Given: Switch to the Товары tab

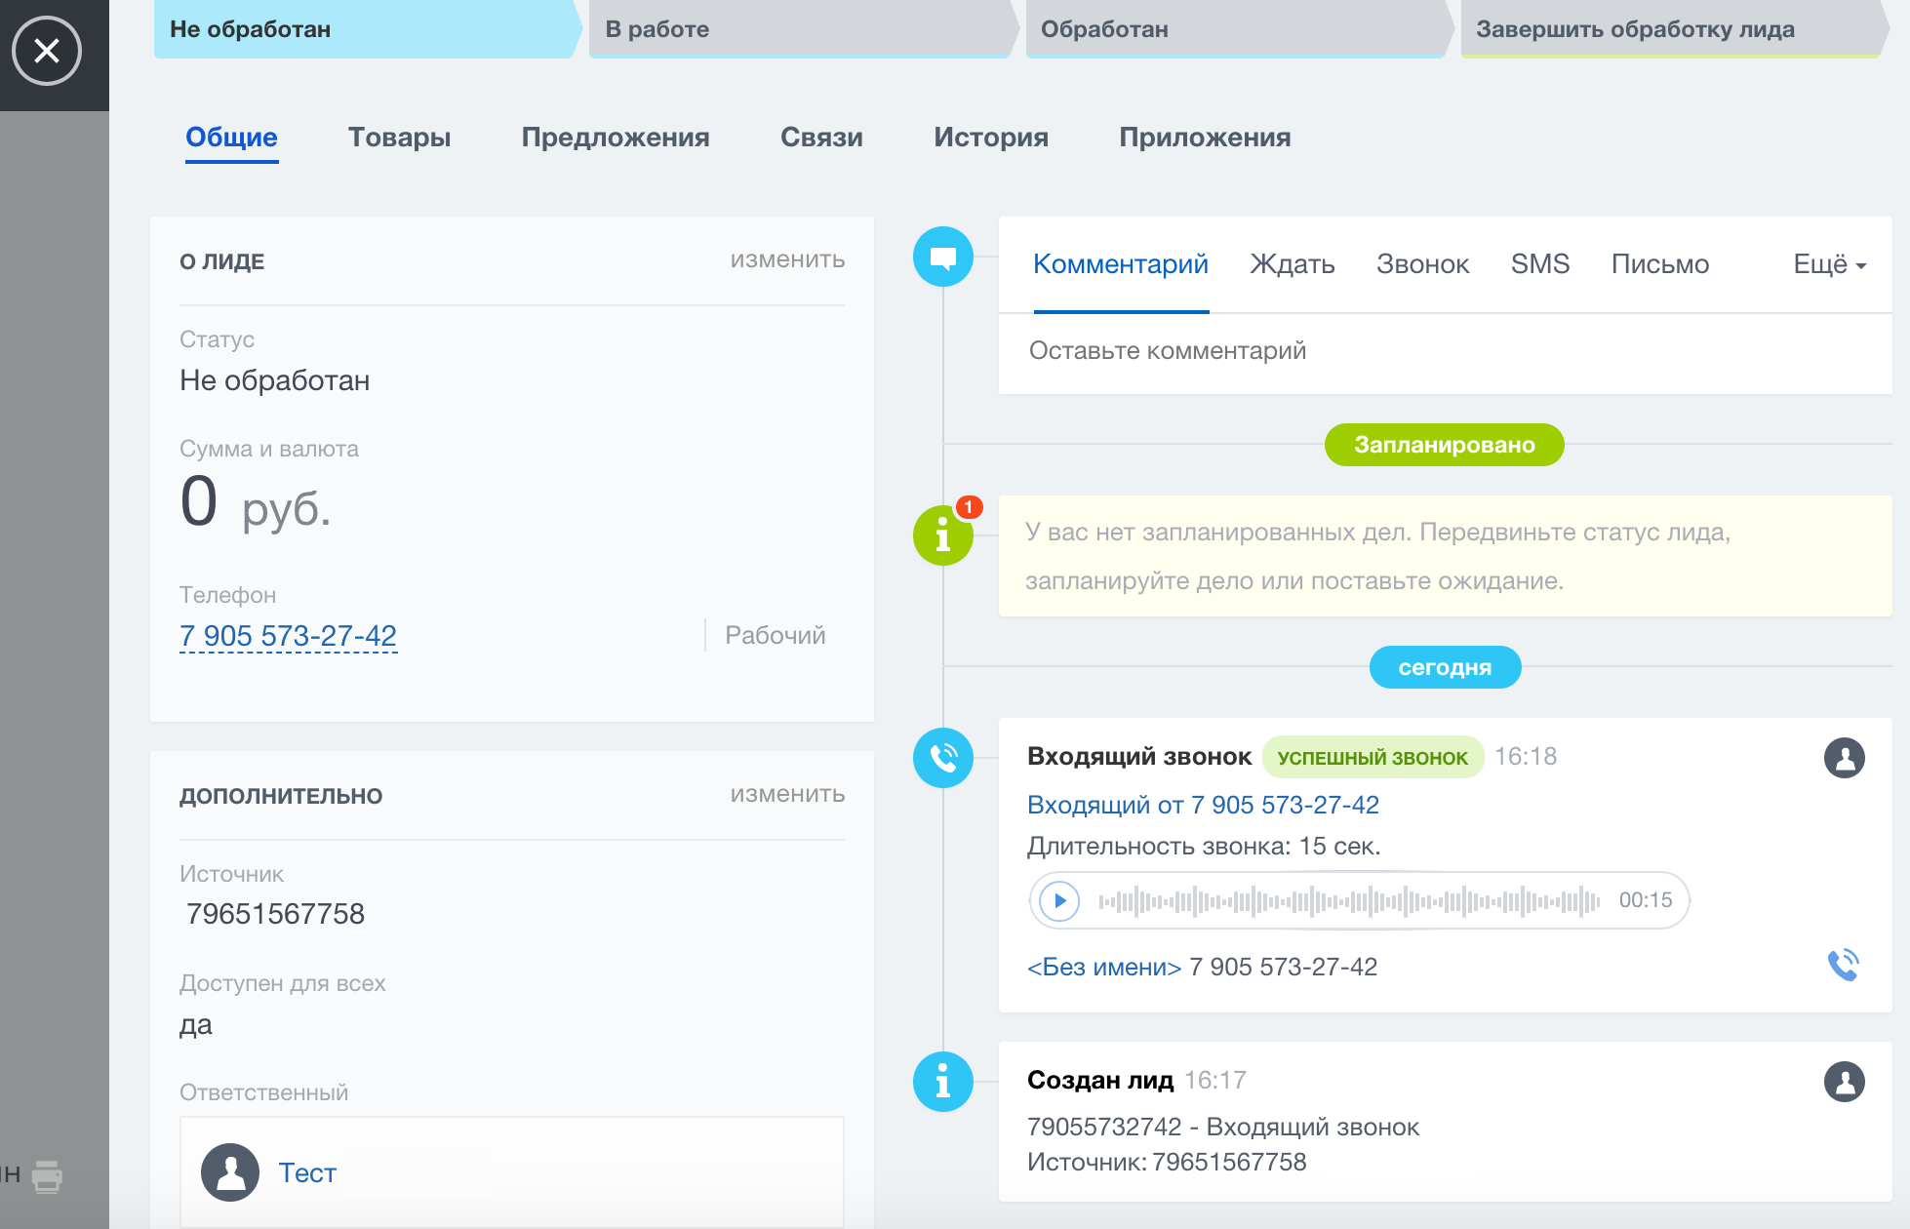Looking at the screenshot, I should pos(399,138).
